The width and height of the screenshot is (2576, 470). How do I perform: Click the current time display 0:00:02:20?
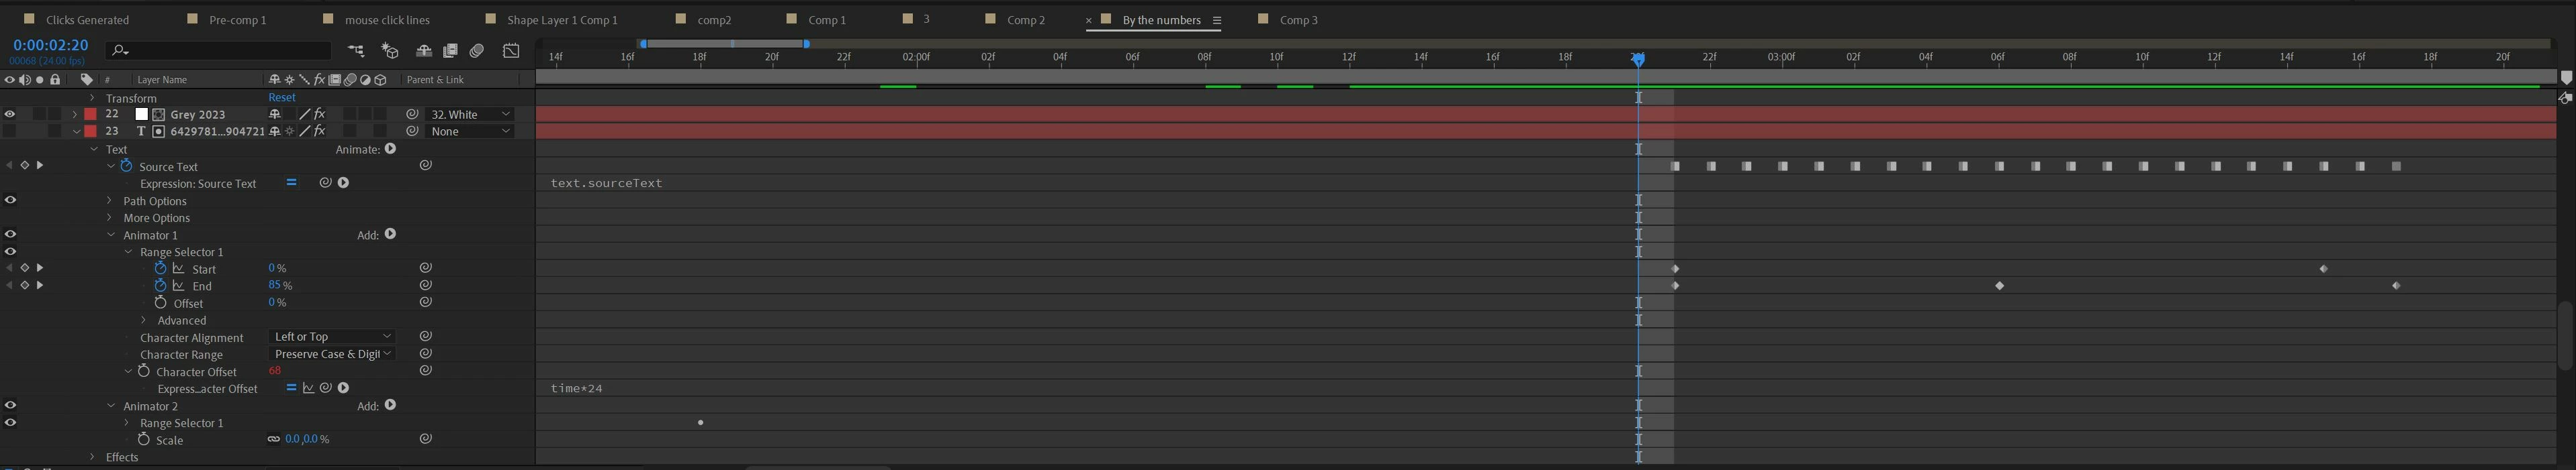(x=51, y=46)
